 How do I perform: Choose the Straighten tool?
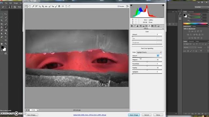(46, 6)
